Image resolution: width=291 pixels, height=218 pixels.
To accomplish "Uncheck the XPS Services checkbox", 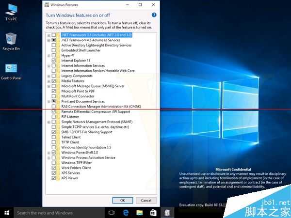I will (x=54, y=173).
